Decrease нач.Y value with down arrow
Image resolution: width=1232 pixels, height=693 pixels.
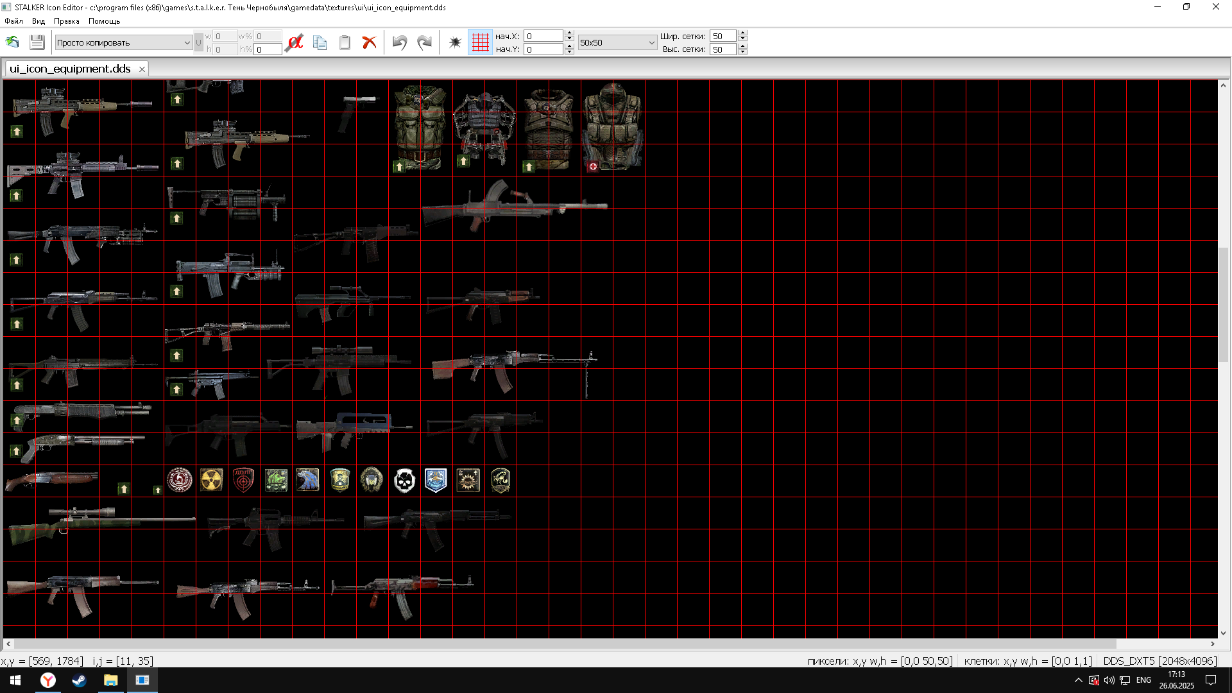[569, 52]
